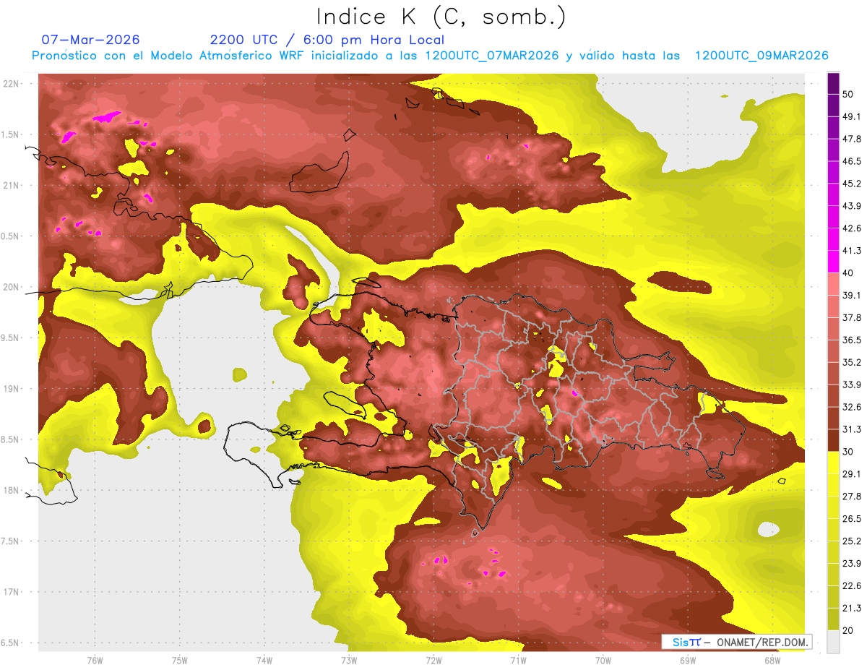The image size is (867, 670).
Task: Click the colorbar value '50'
Action: [x=847, y=95]
